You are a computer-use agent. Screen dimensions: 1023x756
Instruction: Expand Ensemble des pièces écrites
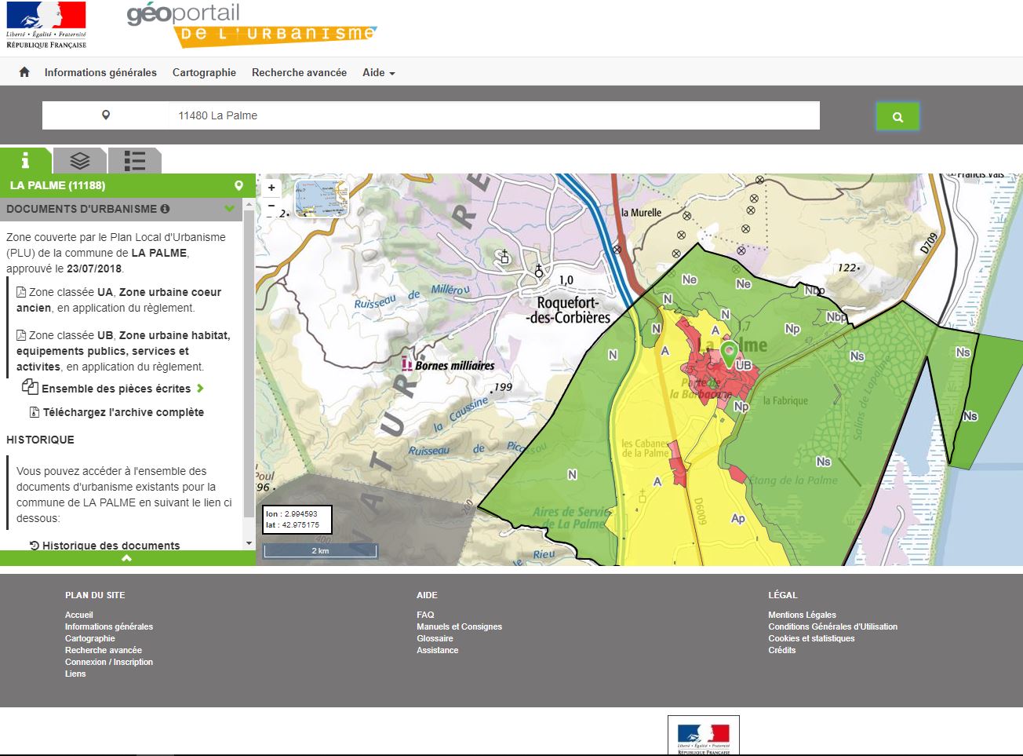pyautogui.click(x=116, y=389)
